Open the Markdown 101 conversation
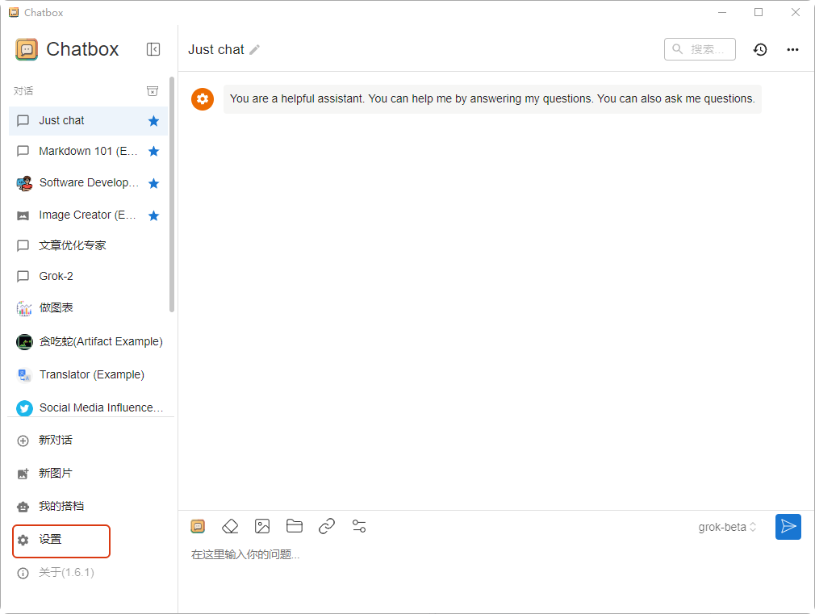The width and height of the screenshot is (815, 614). coord(89,152)
